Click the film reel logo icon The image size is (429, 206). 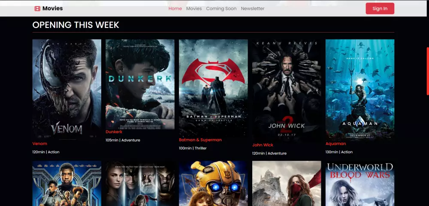click(37, 9)
